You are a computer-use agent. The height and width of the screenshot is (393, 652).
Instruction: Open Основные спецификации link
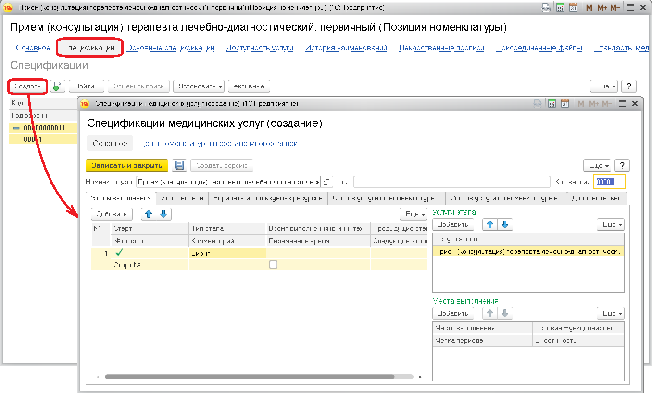point(170,48)
